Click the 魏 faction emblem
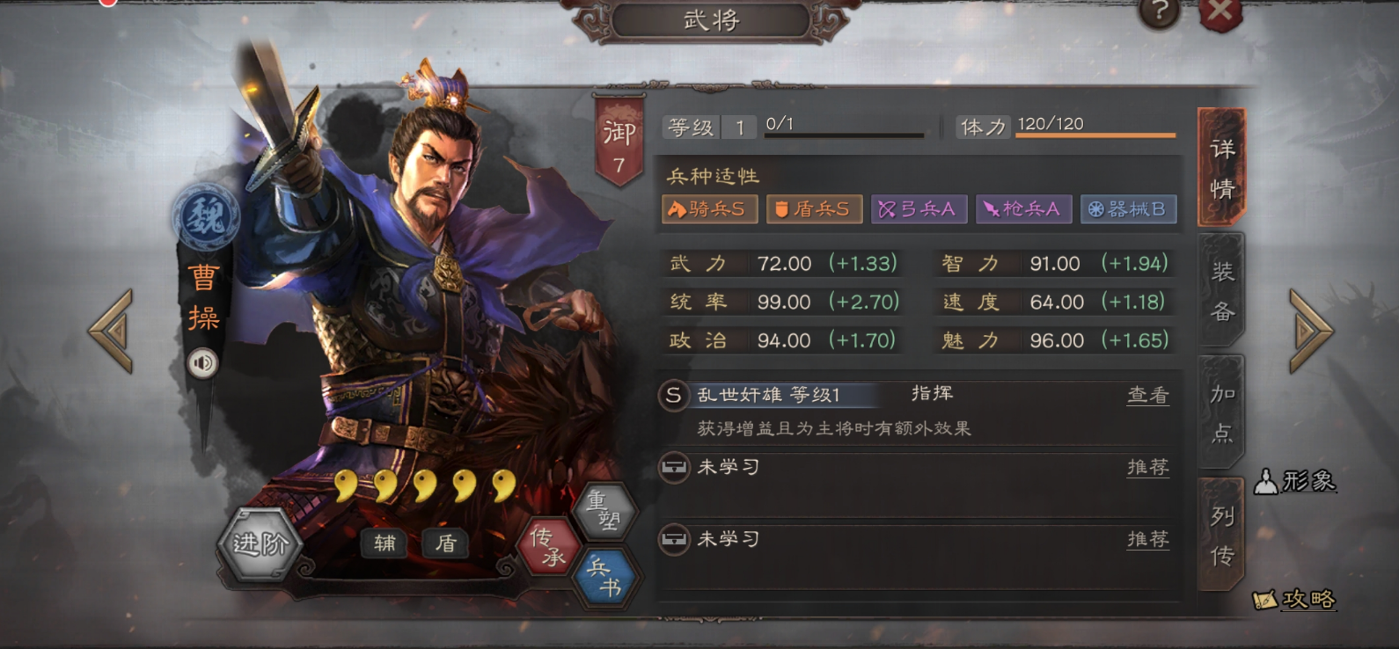This screenshot has width=1399, height=649. click(205, 216)
